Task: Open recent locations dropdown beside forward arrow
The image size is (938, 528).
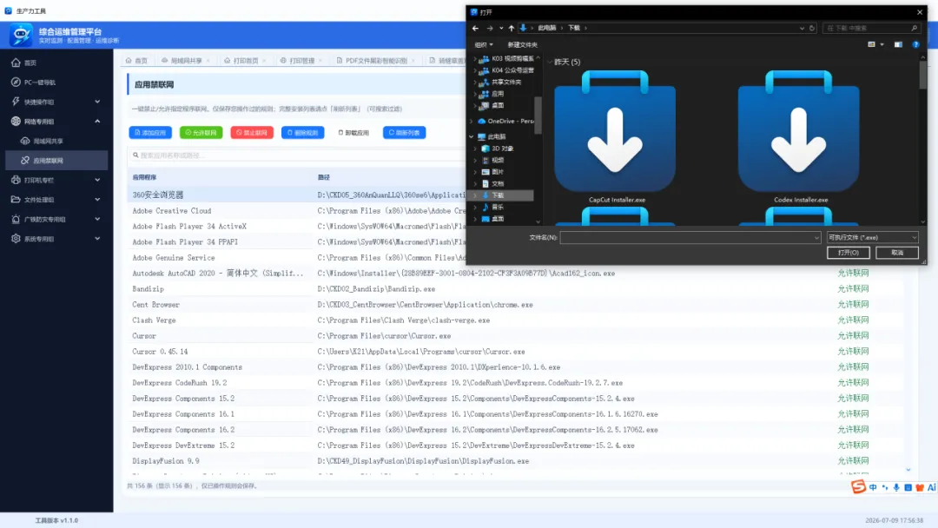Action: coord(501,28)
